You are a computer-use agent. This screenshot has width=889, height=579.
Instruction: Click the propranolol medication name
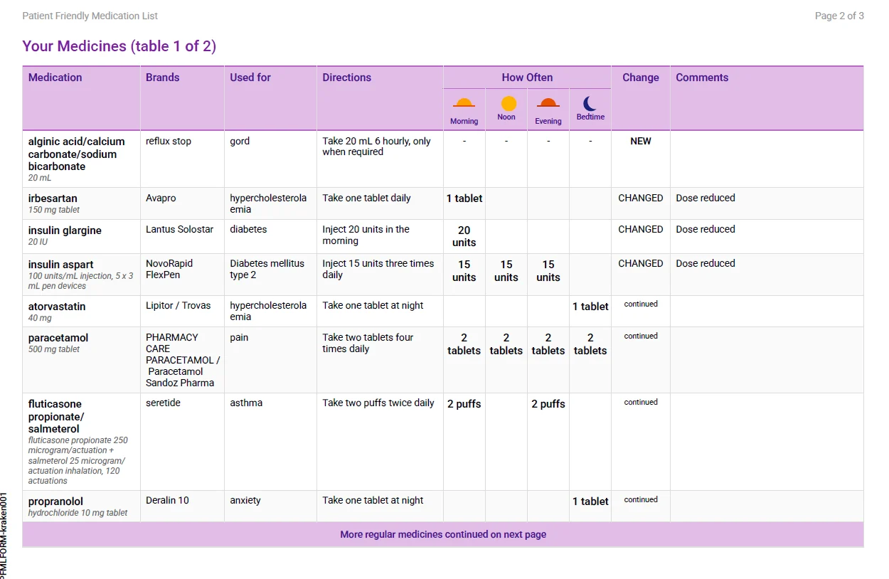pyautogui.click(x=55, y=501)
